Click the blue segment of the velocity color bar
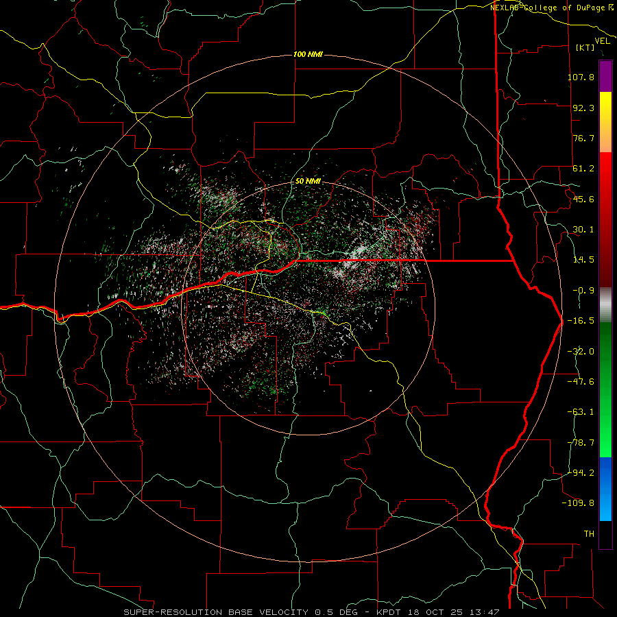 click(605, 489)
